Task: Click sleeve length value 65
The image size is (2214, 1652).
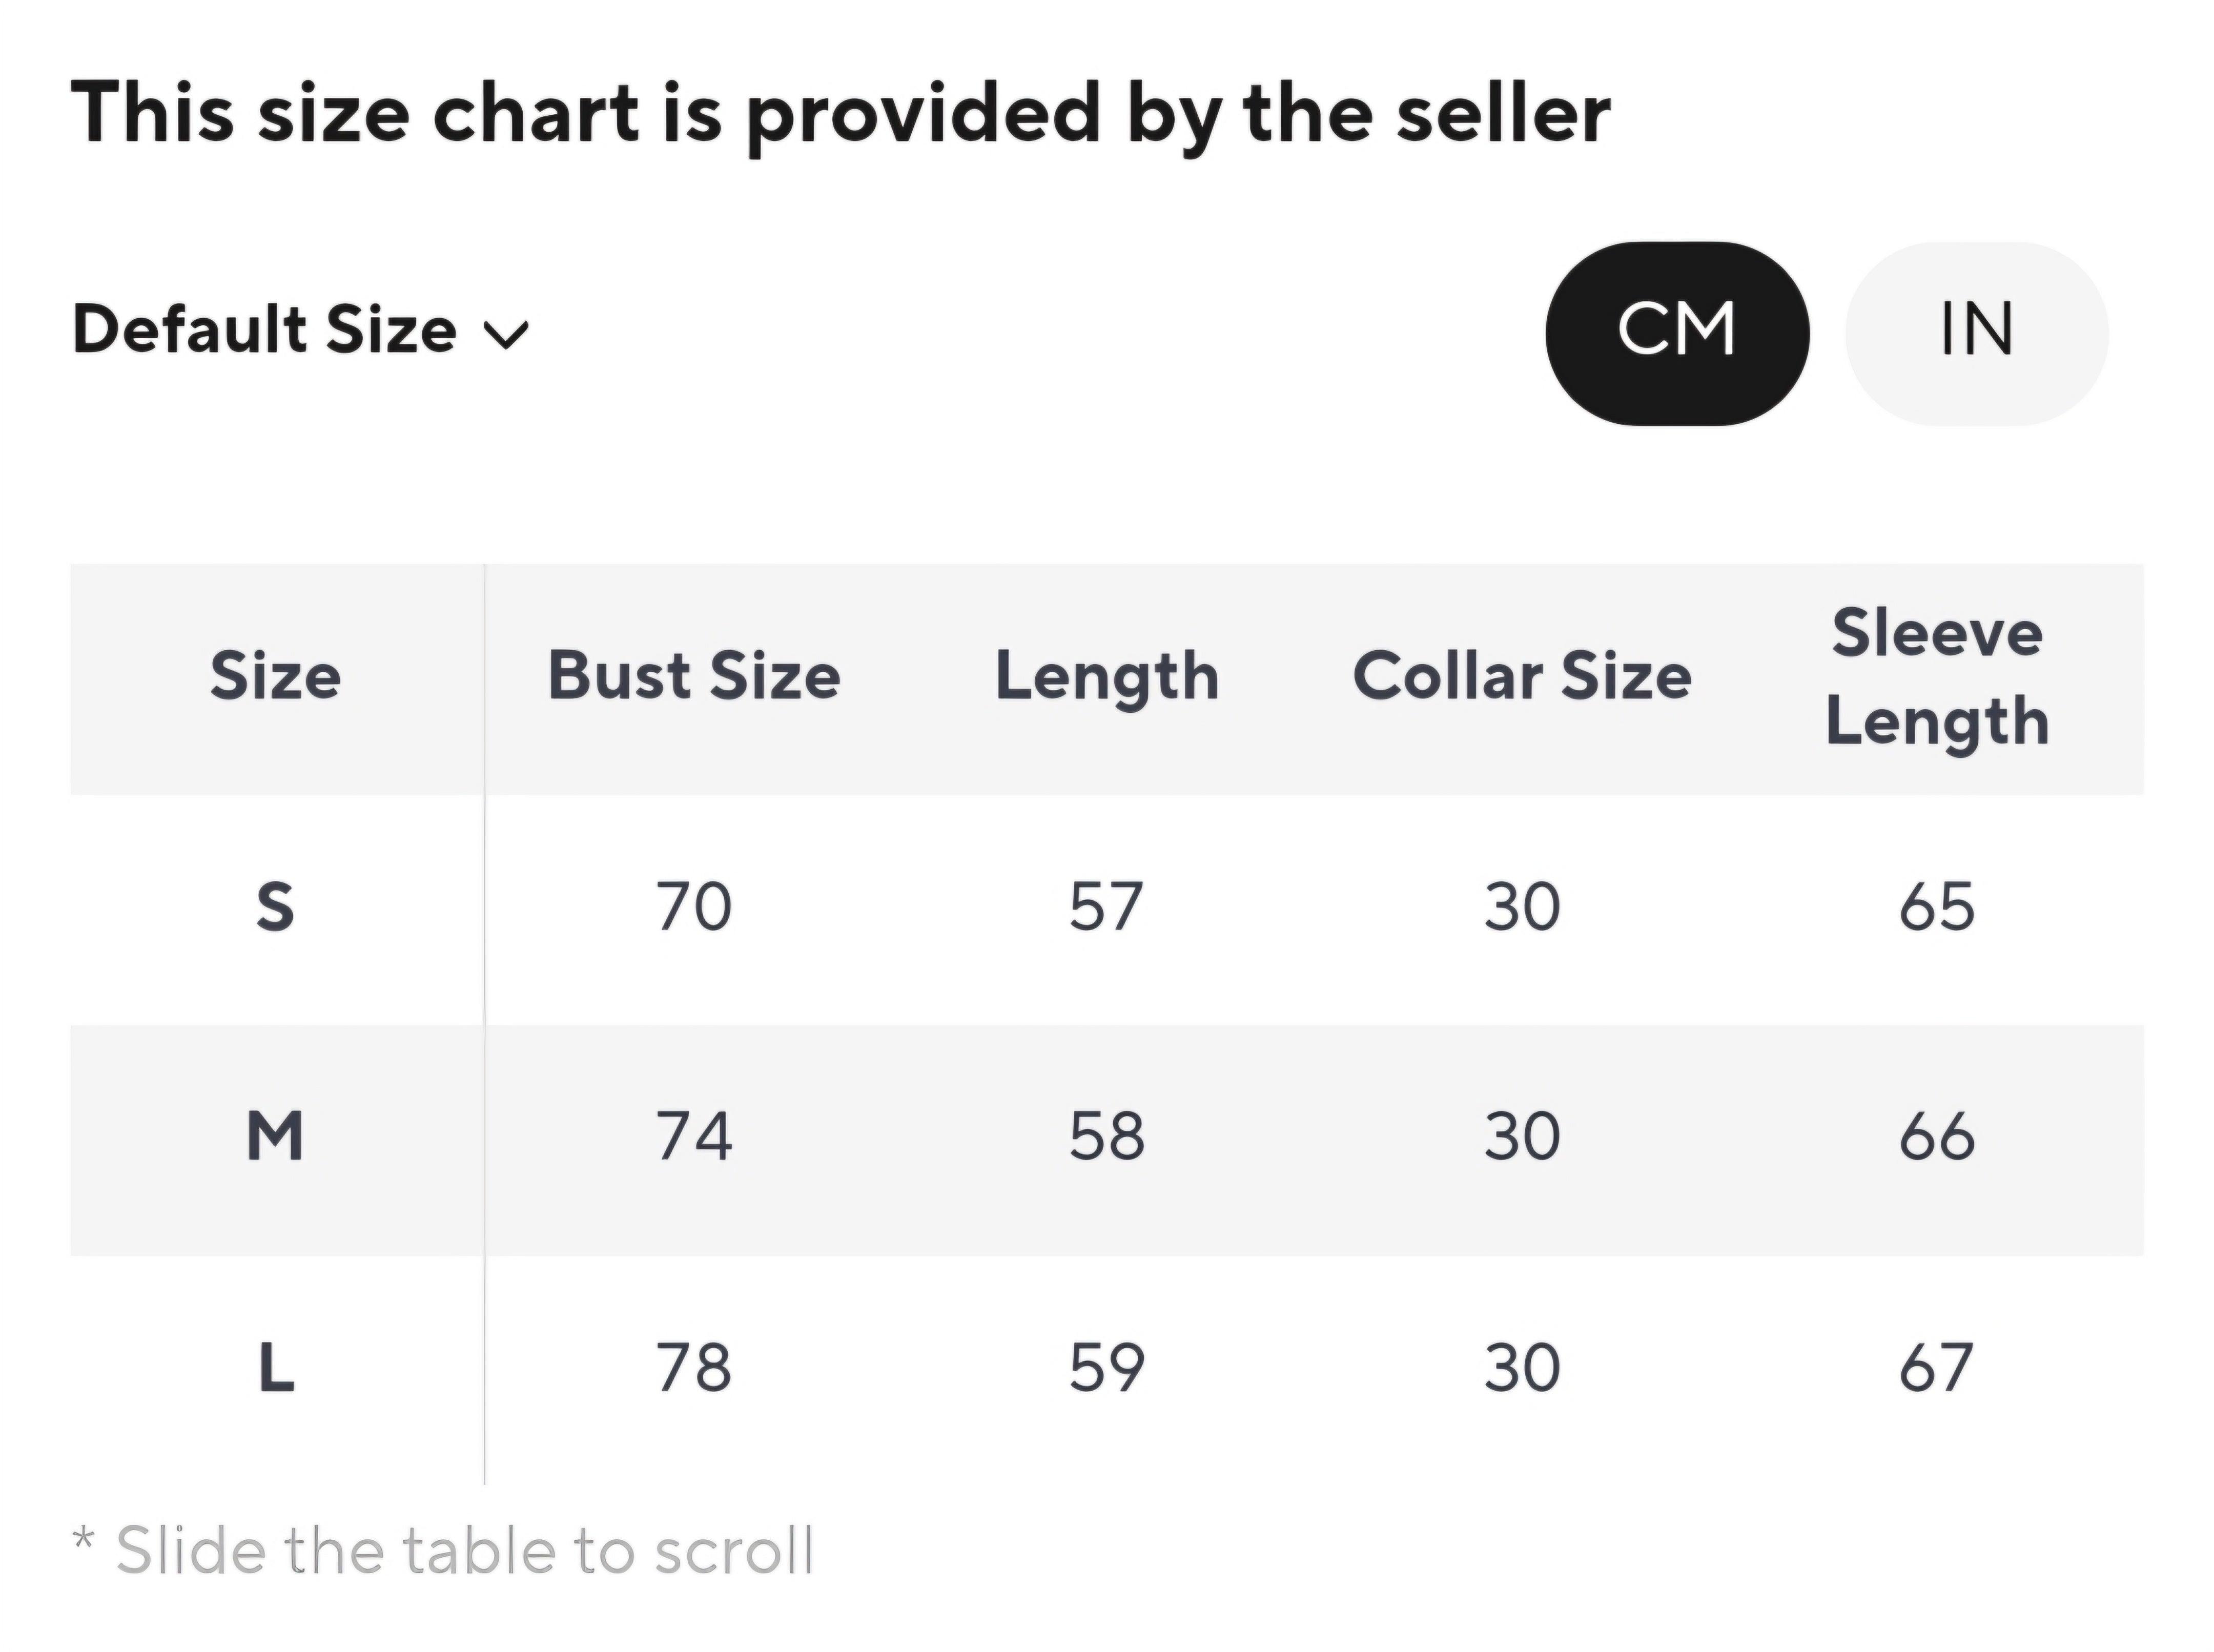Action: click(1937, 907)
